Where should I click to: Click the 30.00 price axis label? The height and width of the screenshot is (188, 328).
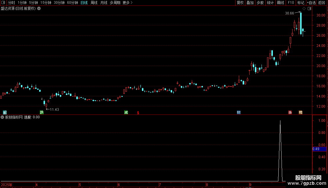(x=321, y=15)
